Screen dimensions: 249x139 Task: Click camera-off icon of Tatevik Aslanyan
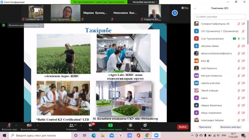pos(243,90)
